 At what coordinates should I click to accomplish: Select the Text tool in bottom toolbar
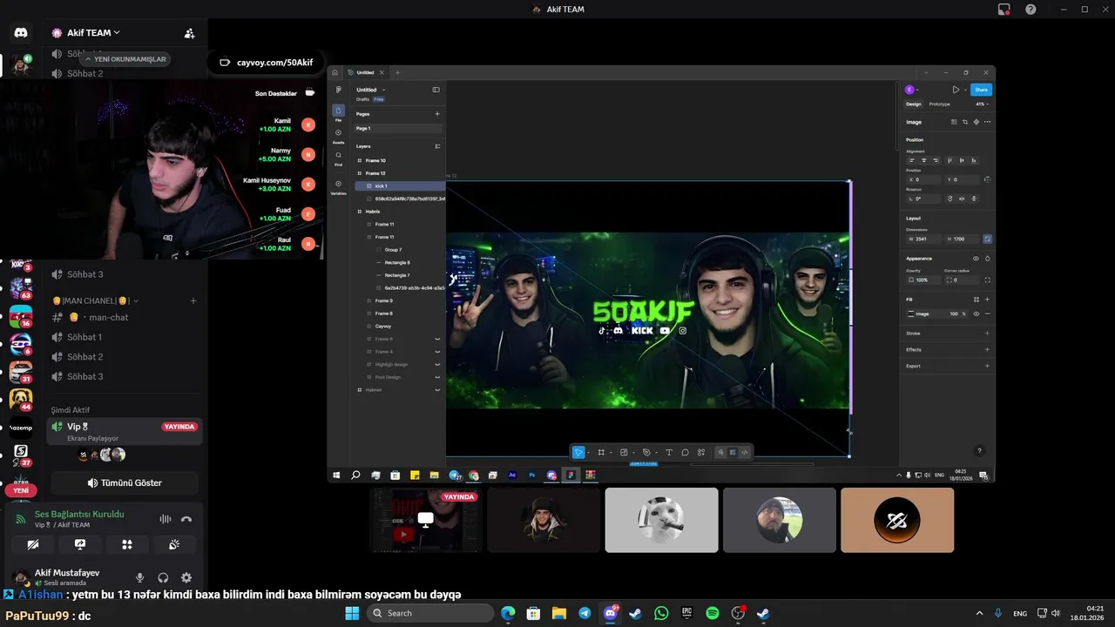click(669, 453)
